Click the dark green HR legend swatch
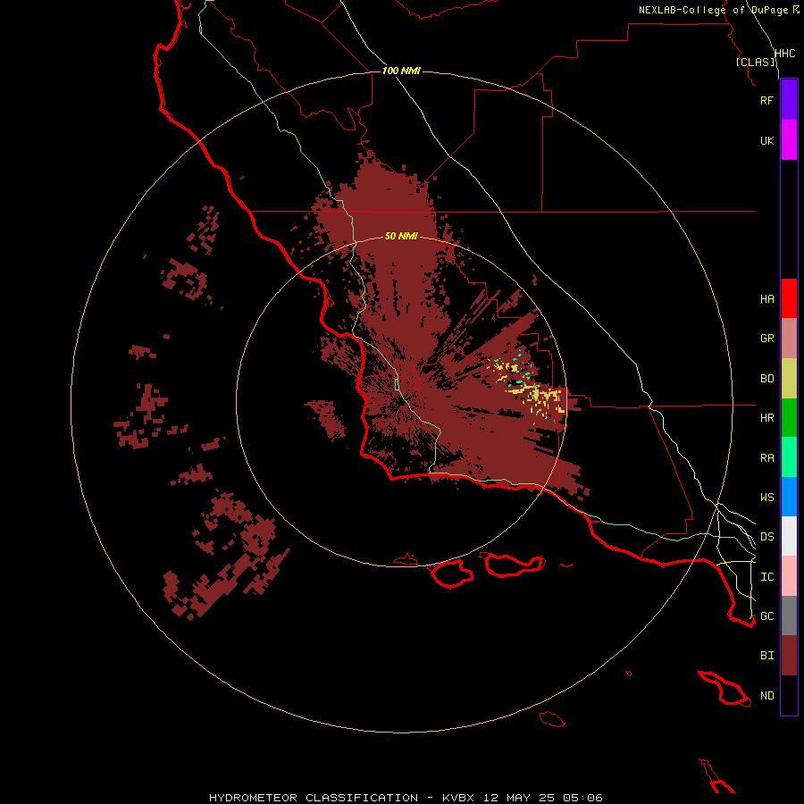804x804 pixels. point(789,418)
